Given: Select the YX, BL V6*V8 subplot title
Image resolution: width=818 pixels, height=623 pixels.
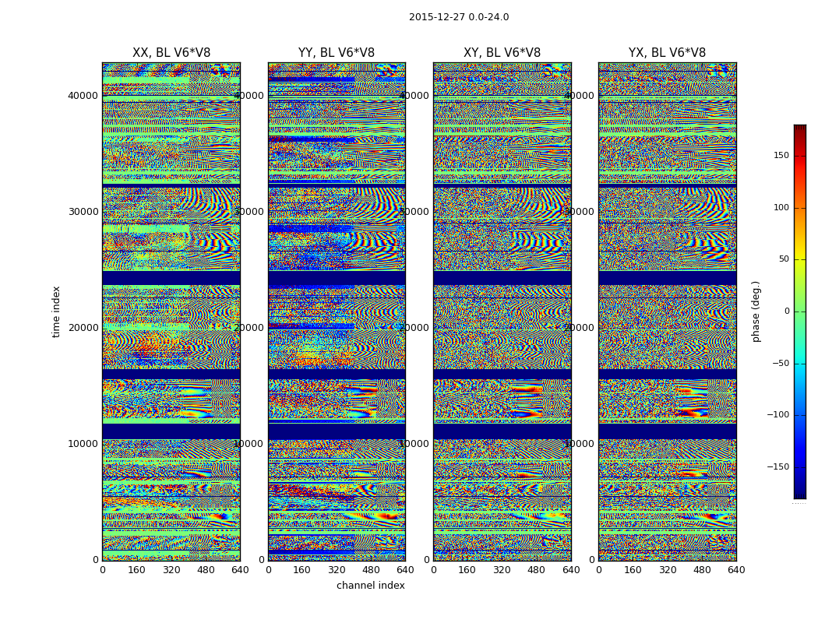Looking at the screenshot, I should (667, 53).
